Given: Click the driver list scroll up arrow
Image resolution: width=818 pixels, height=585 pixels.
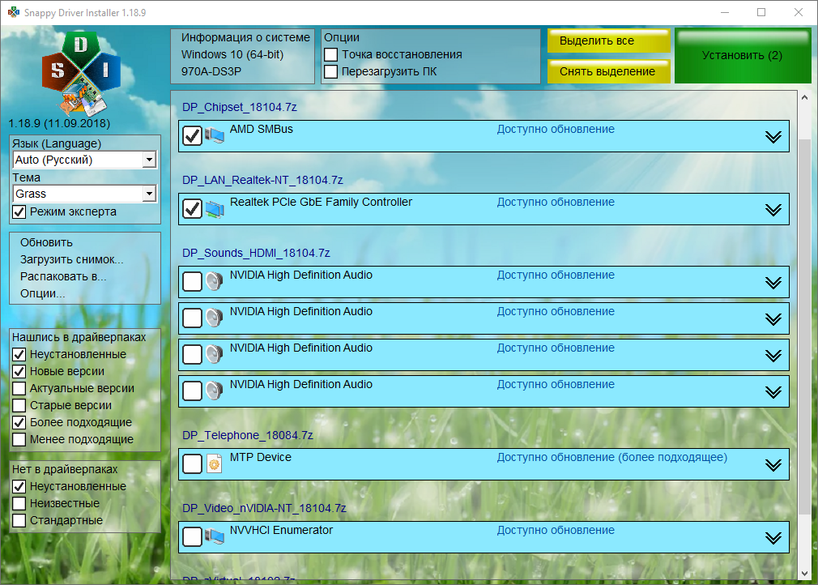Looking at the screenshot, I should point(804,97).
